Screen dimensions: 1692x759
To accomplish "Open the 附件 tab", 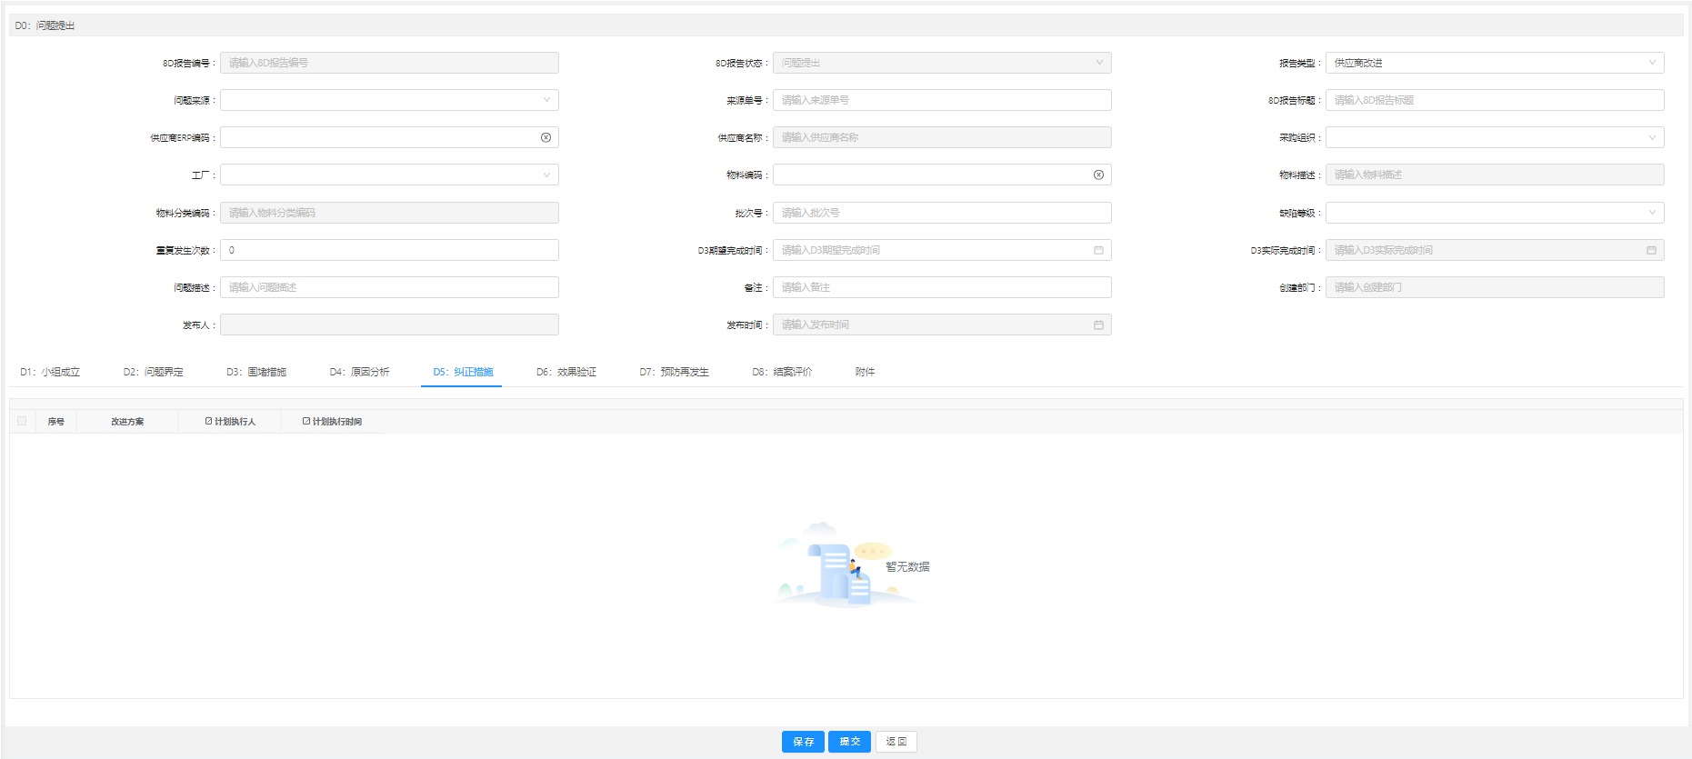I will (x=865, y=372).
